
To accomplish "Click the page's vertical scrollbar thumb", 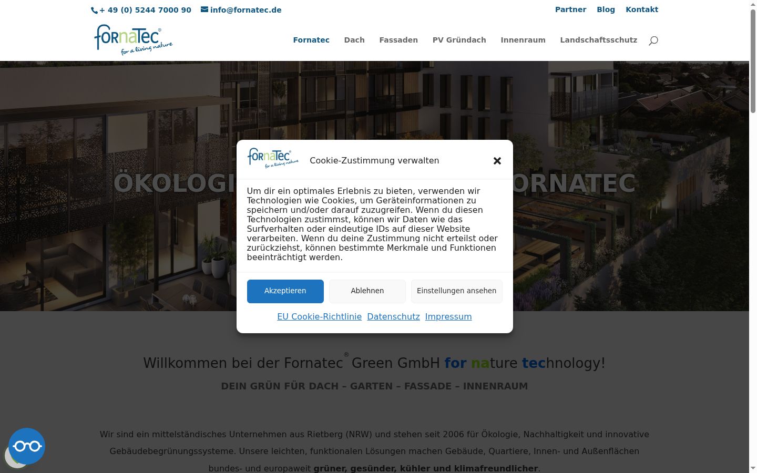I will click(753, 60).
